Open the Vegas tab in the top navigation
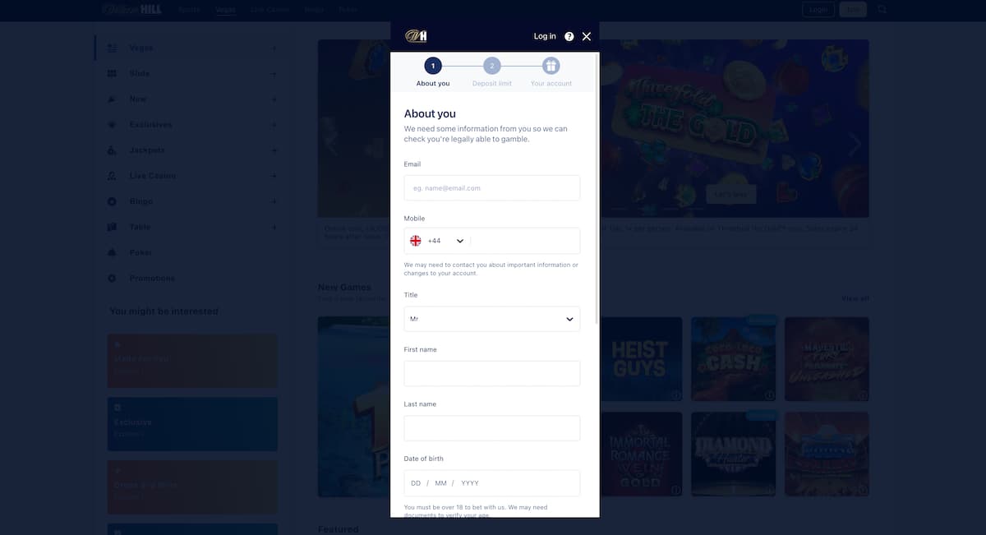 225,10
